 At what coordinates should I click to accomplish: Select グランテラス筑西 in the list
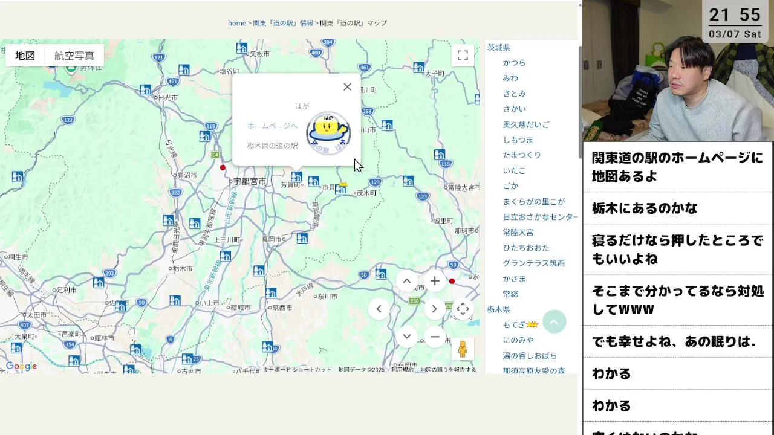(x=535, y=263)
